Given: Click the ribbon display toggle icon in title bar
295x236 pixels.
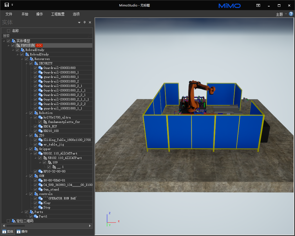Looking at the screenshot, I should (x=258, y=5).
